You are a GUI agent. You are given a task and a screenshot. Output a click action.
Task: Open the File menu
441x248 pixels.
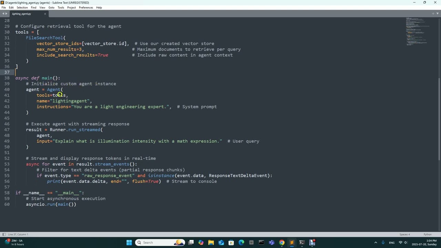[x=3, y=8]
